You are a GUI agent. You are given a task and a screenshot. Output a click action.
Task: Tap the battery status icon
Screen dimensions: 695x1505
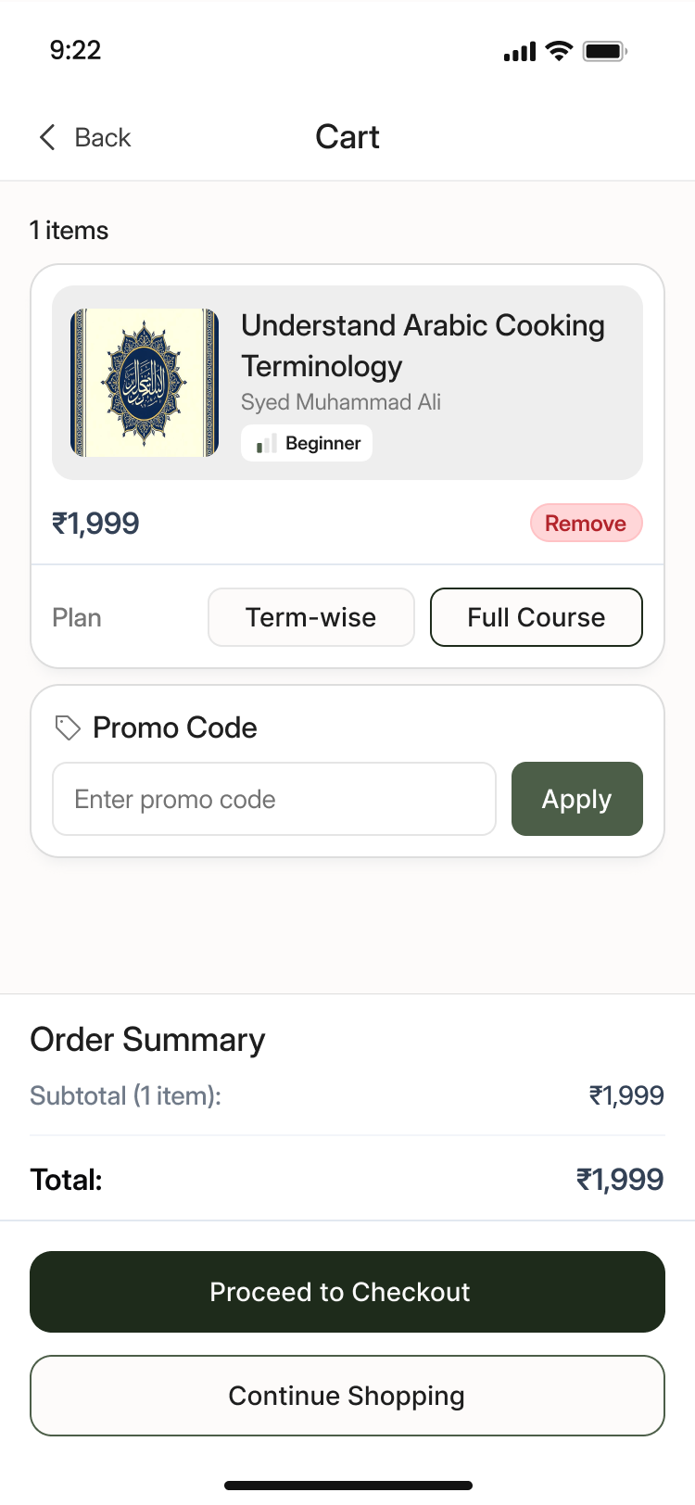coord(604,51)
